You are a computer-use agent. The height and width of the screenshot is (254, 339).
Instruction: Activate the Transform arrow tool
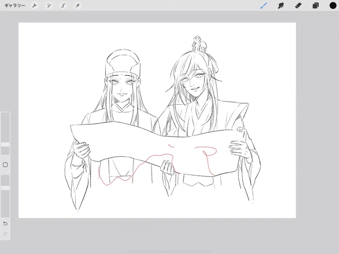pos(77,5)
